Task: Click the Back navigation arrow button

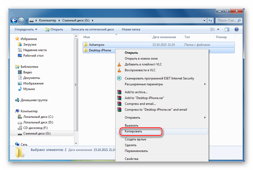Action: click(14, 20)
